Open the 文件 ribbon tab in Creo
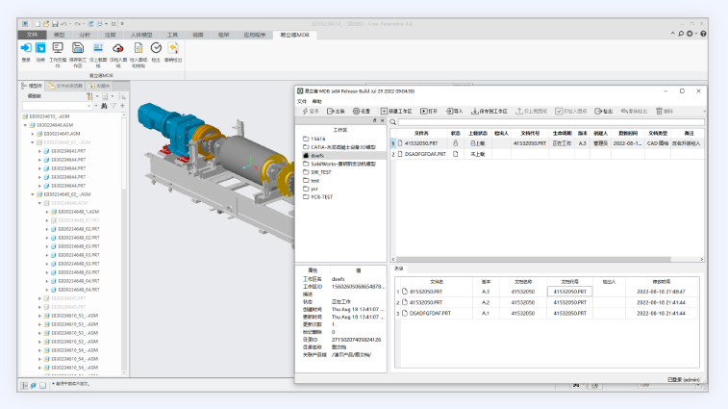Image resolution: width=728 pixels, height=409 pixels. click(x=32, y=34)
